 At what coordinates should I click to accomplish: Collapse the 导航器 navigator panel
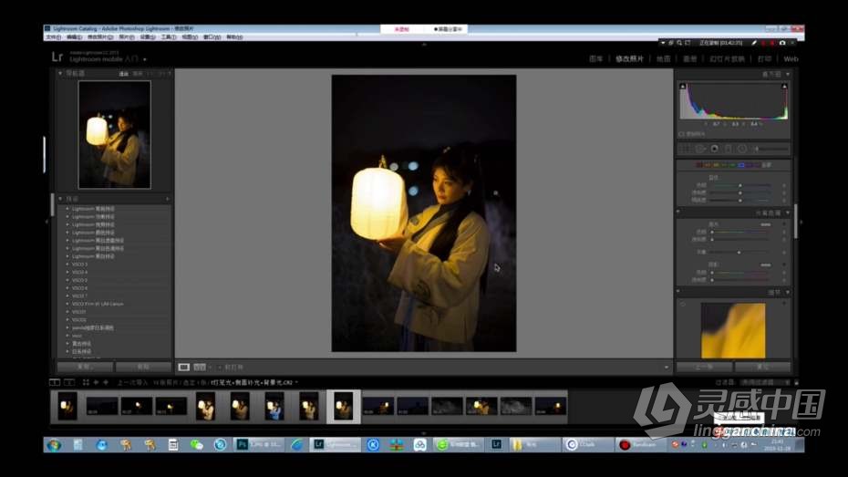(x=60, y=73)
